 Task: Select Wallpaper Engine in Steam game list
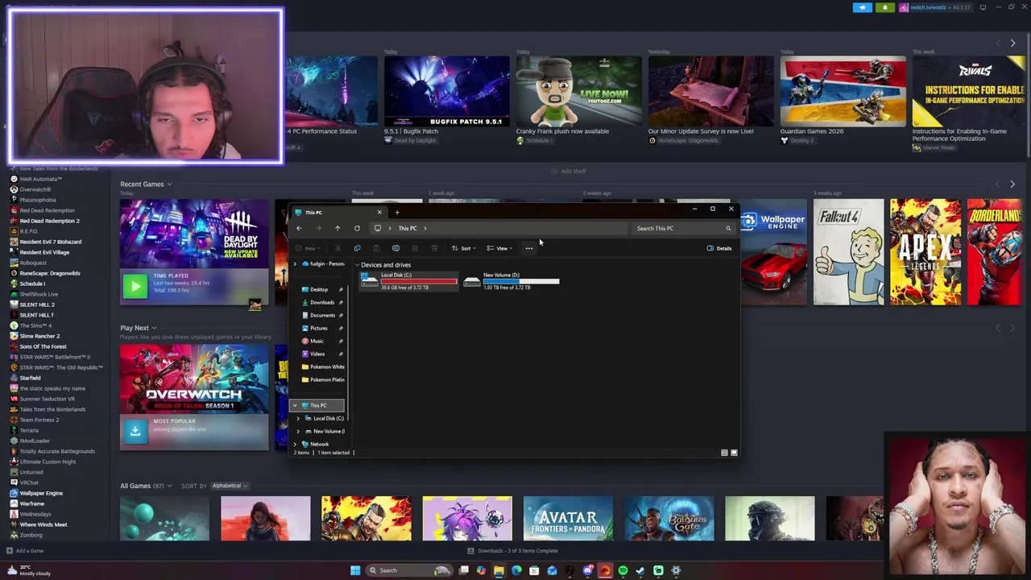pos(40,493)
